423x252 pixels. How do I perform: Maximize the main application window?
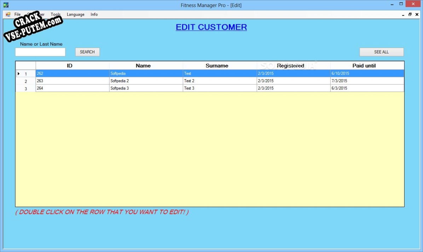401,4
